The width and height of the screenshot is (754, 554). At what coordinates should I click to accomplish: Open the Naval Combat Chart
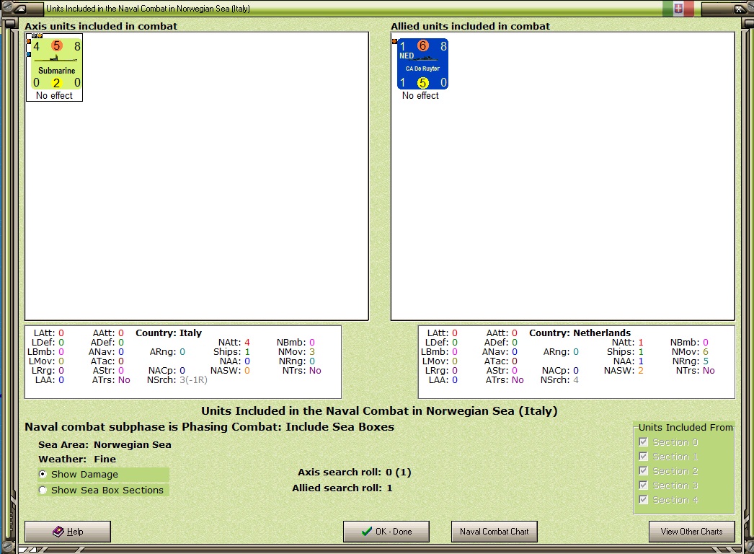(494, 532)
